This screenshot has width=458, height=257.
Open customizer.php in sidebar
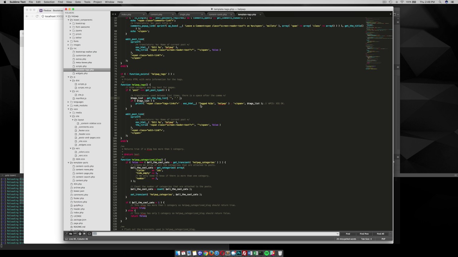(x=83, y=56)
